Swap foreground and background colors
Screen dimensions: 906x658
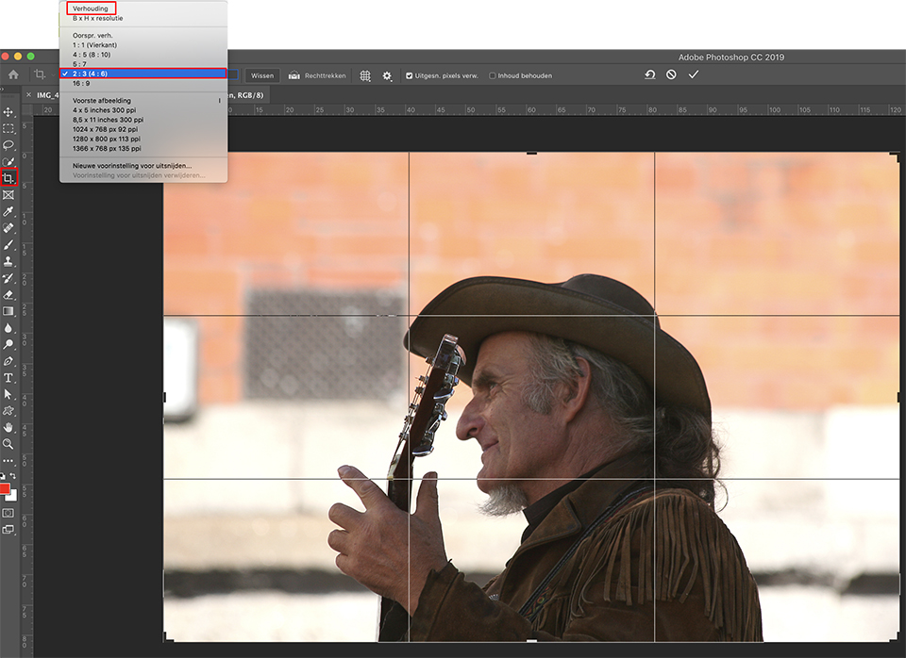(x=12, y=476)
